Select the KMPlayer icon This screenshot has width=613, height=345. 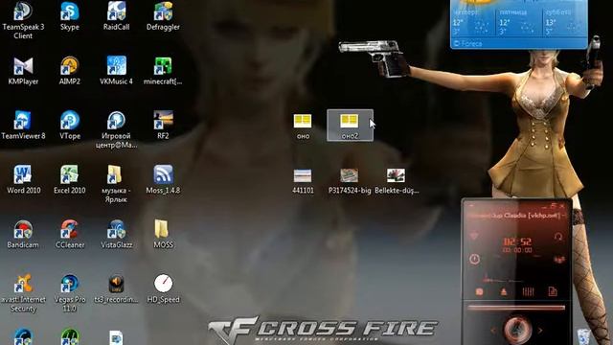click(x=23, y=71)
